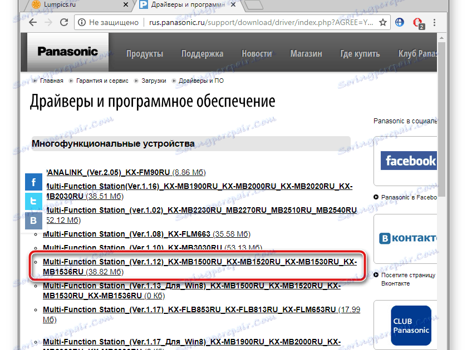Download PANALINK (Ver.2.05) KX-FM90RU
This screenshot has height=350, width=467.
[x=126, y=172]
